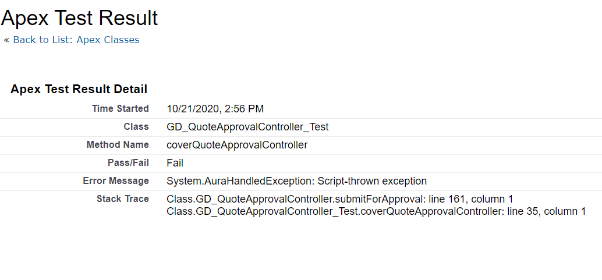The image size is (602, 280).
Task: Click the Stack Trace field label
Action: point(123,199)
